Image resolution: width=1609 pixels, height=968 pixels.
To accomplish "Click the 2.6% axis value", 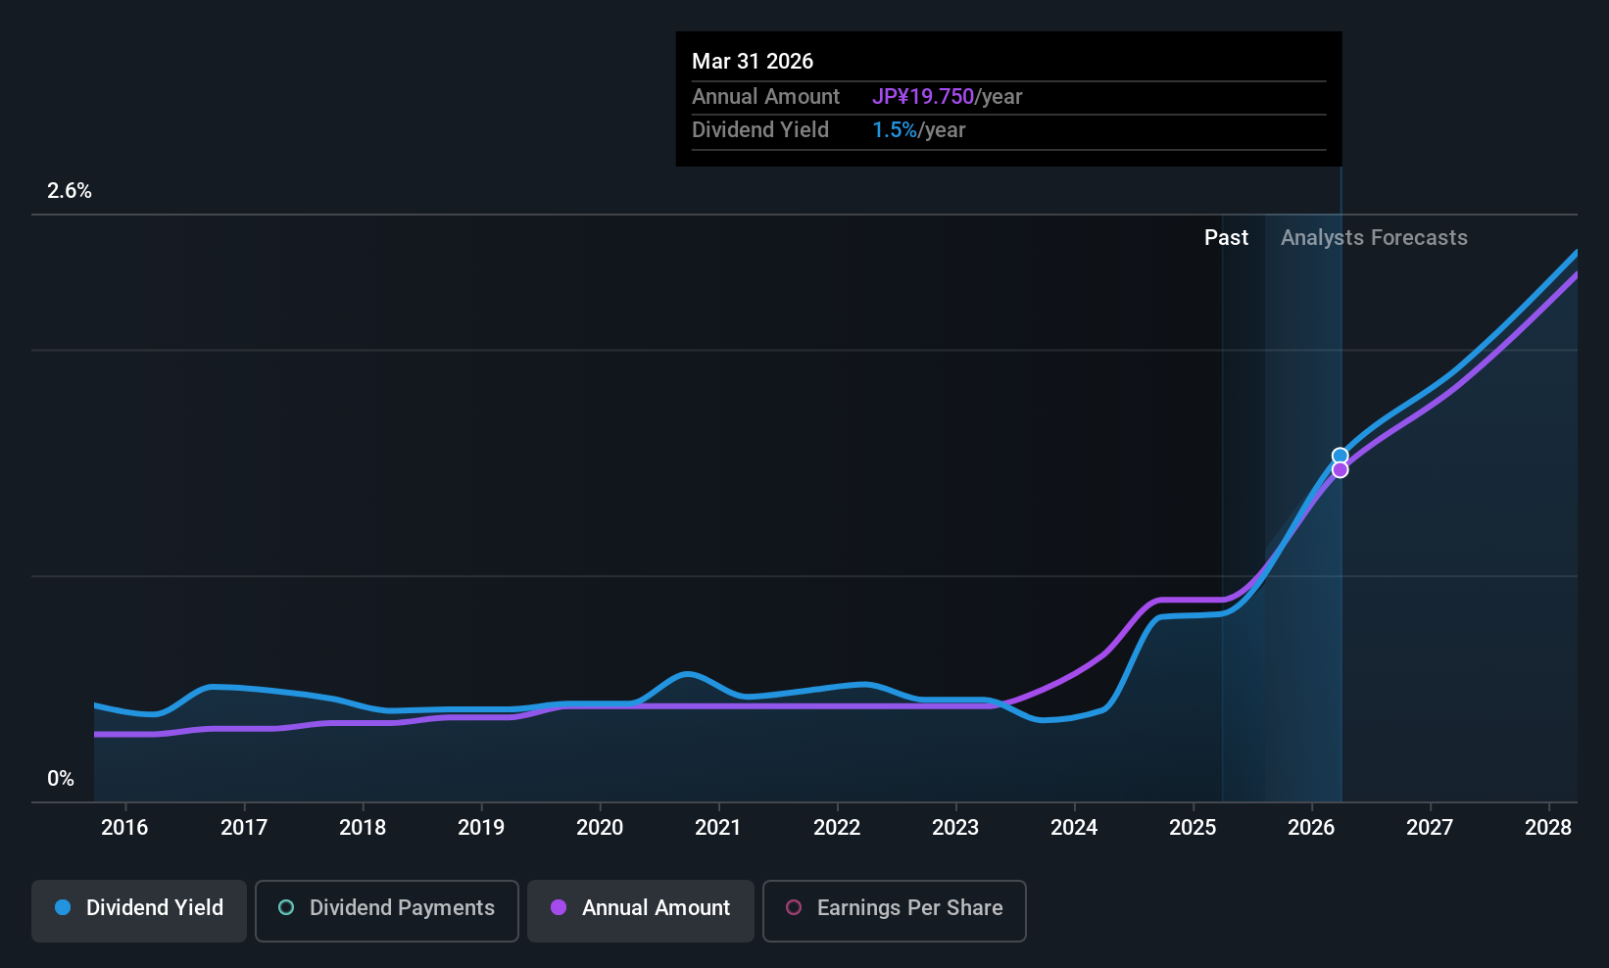I will [69, 191].
